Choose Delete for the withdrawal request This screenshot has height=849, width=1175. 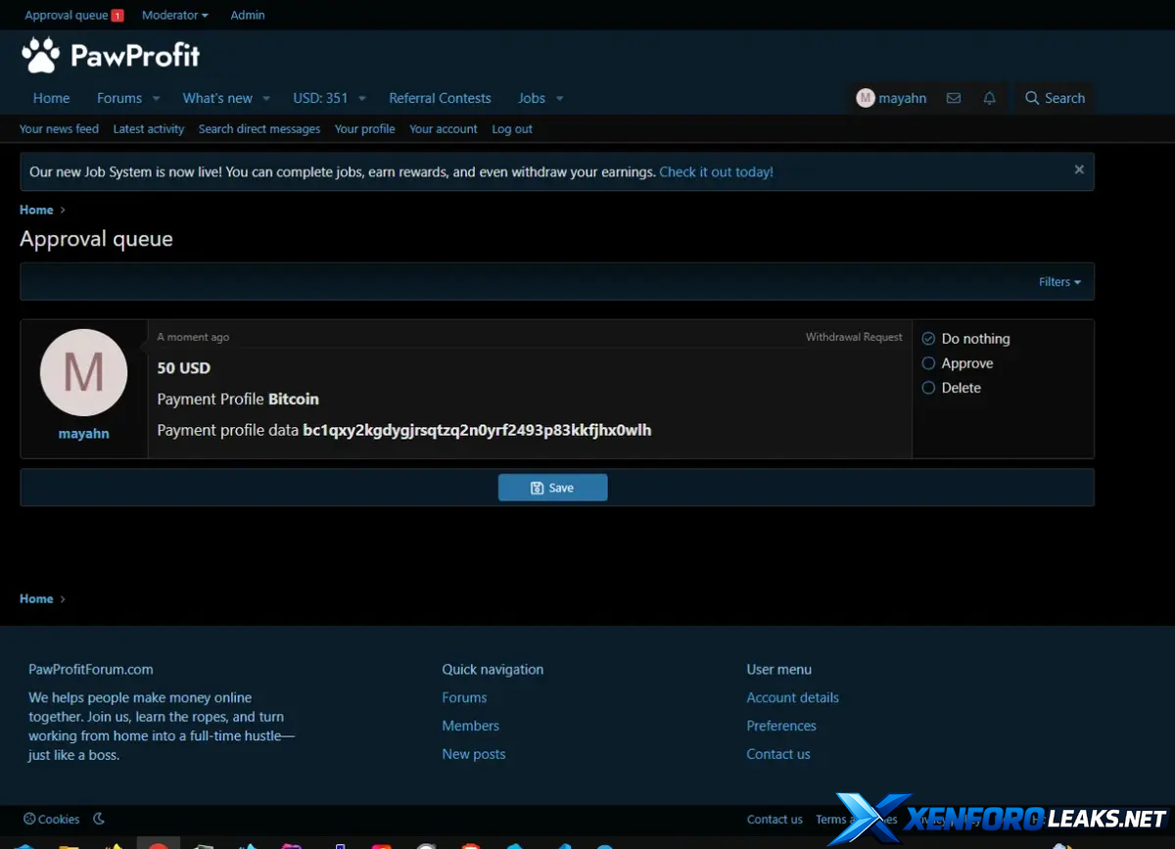click(929, 388)
